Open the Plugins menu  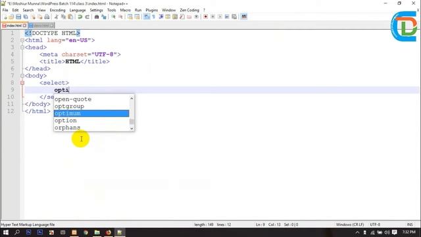152,10
